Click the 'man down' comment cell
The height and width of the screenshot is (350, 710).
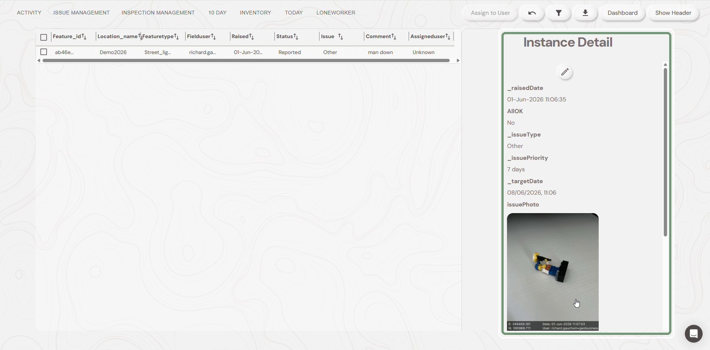click(380, 52)
